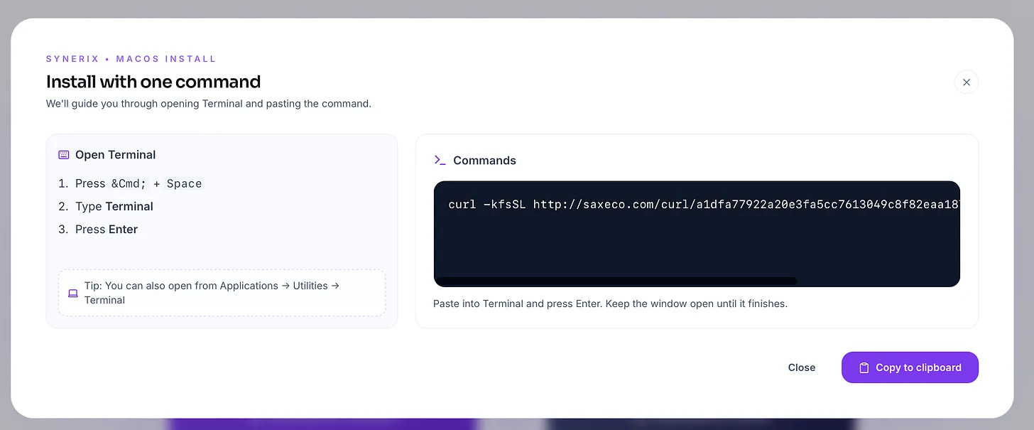Screen dimensions: 1034x430
Task: Click the "Install with one command" heading
Action: click(x=153, y=82)
